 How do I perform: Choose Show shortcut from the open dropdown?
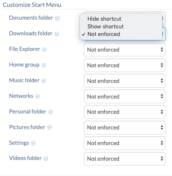click(121, 27)
